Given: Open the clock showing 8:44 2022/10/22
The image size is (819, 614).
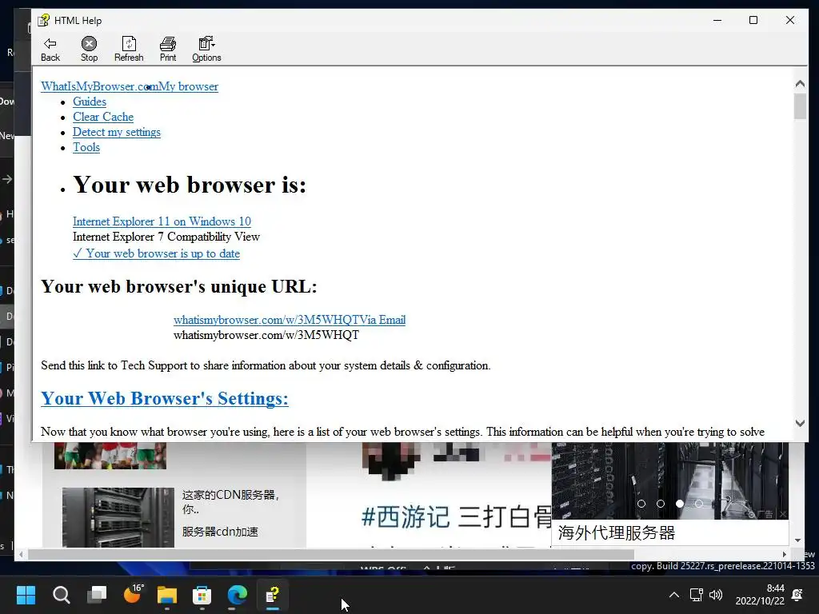Looking at the screenshot, I should click(760, 595).
